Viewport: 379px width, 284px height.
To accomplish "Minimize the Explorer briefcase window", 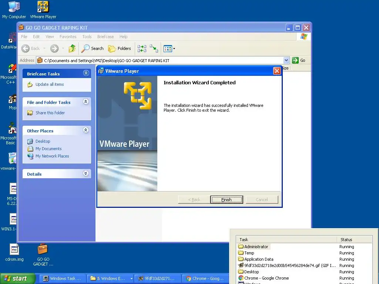I will tap(289, 27).
